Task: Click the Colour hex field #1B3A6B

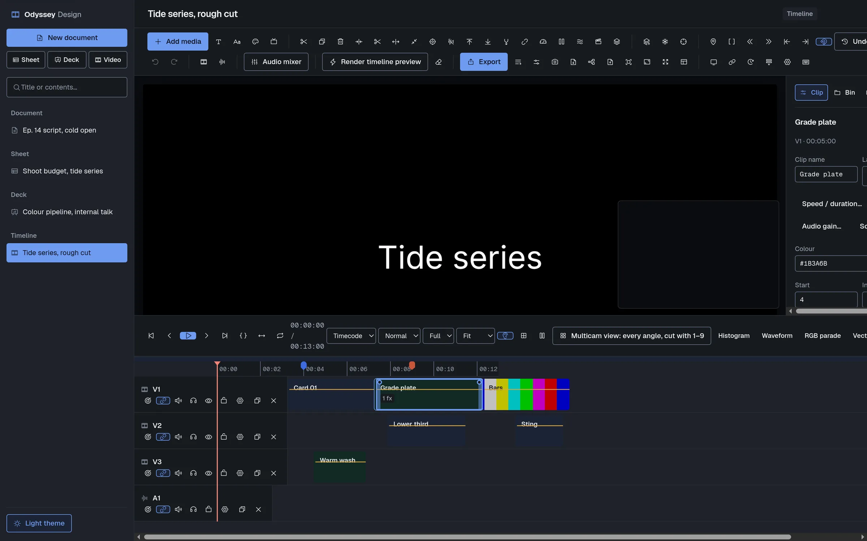Action: click(831, 263)
